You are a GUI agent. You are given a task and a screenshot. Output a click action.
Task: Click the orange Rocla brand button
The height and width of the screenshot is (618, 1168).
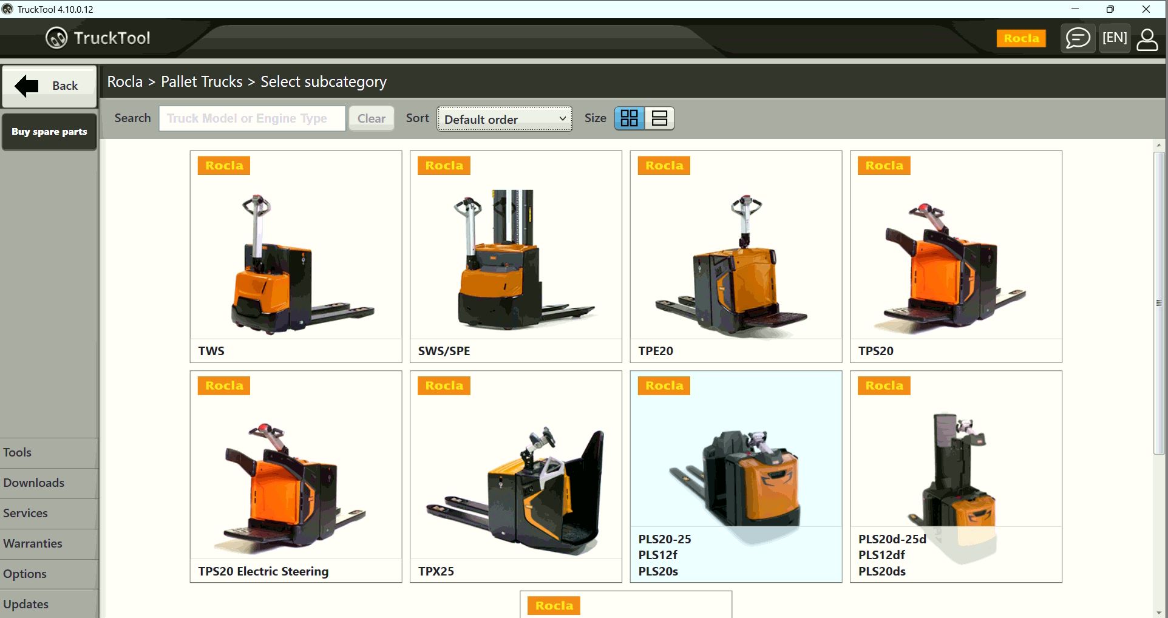1021,38
